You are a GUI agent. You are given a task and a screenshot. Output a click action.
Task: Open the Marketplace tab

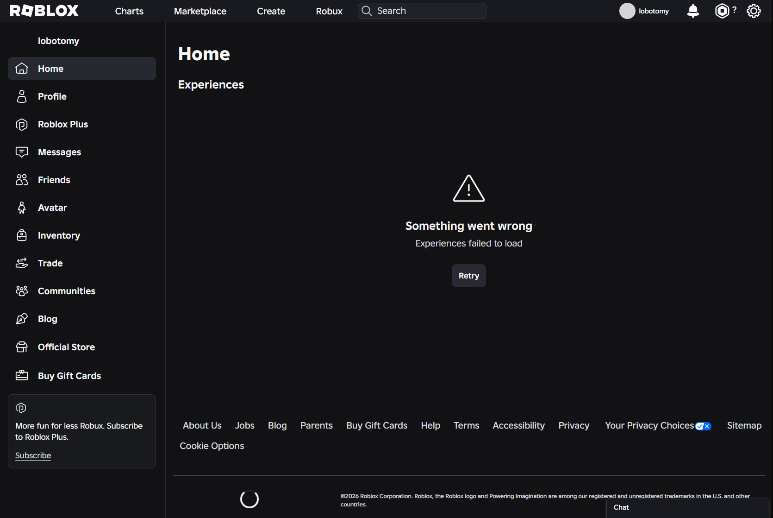click(x=200, y=11)
